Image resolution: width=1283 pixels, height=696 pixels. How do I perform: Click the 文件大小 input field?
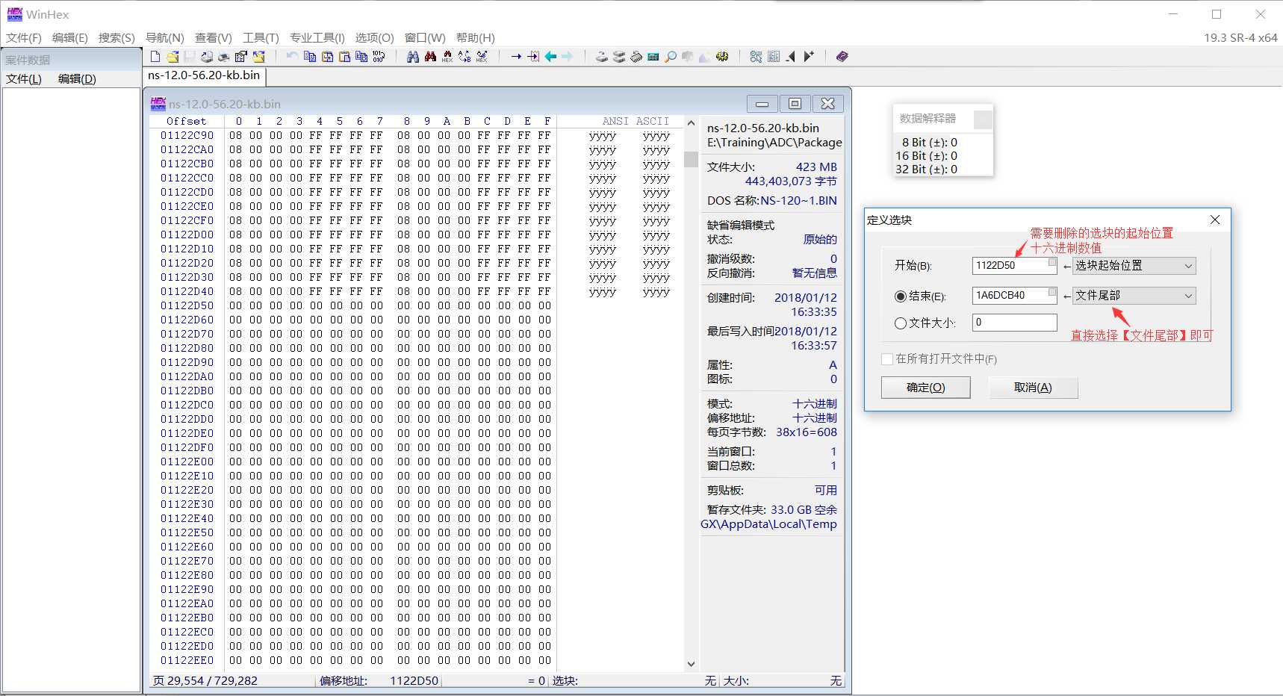(x=1015, y=323)
